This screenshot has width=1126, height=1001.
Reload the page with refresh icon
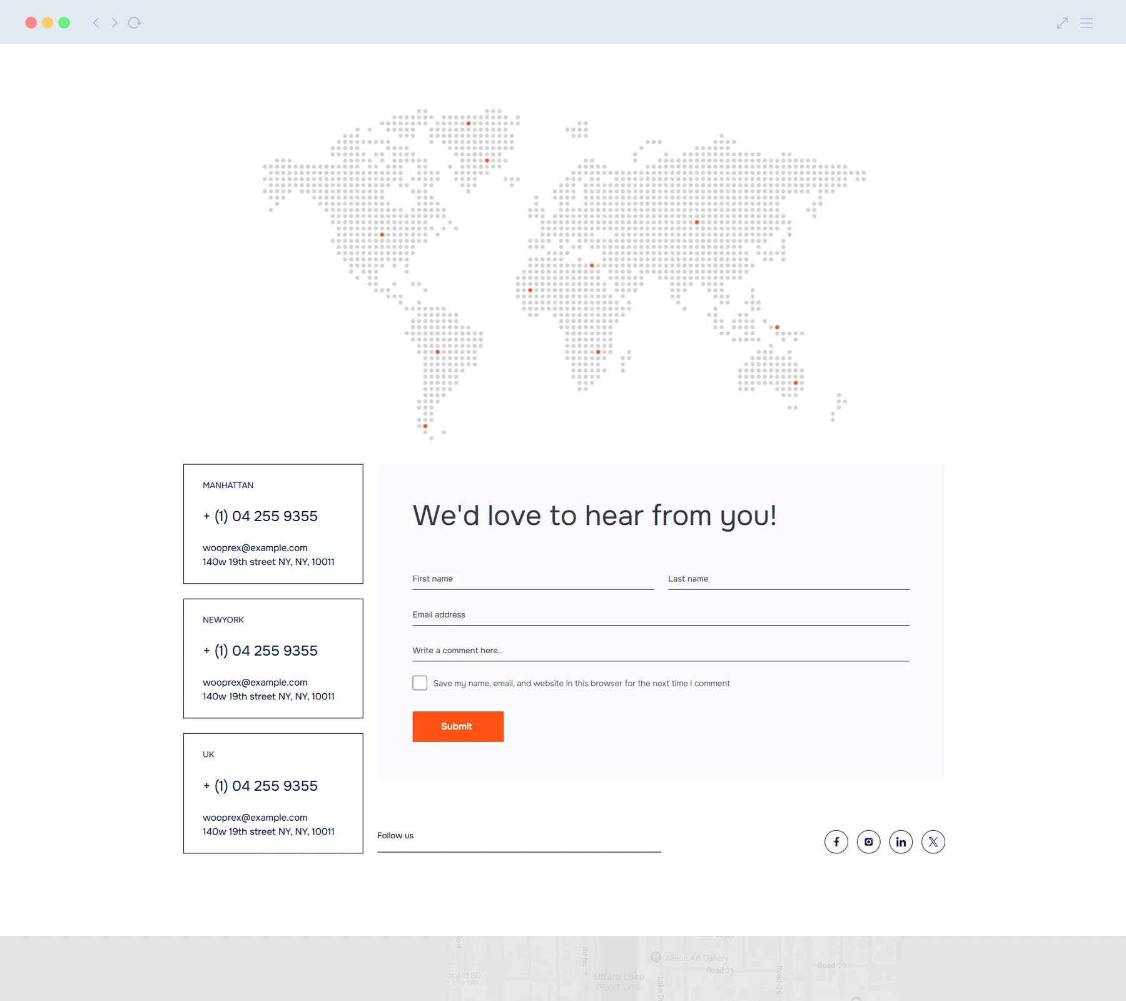[134, 23]
